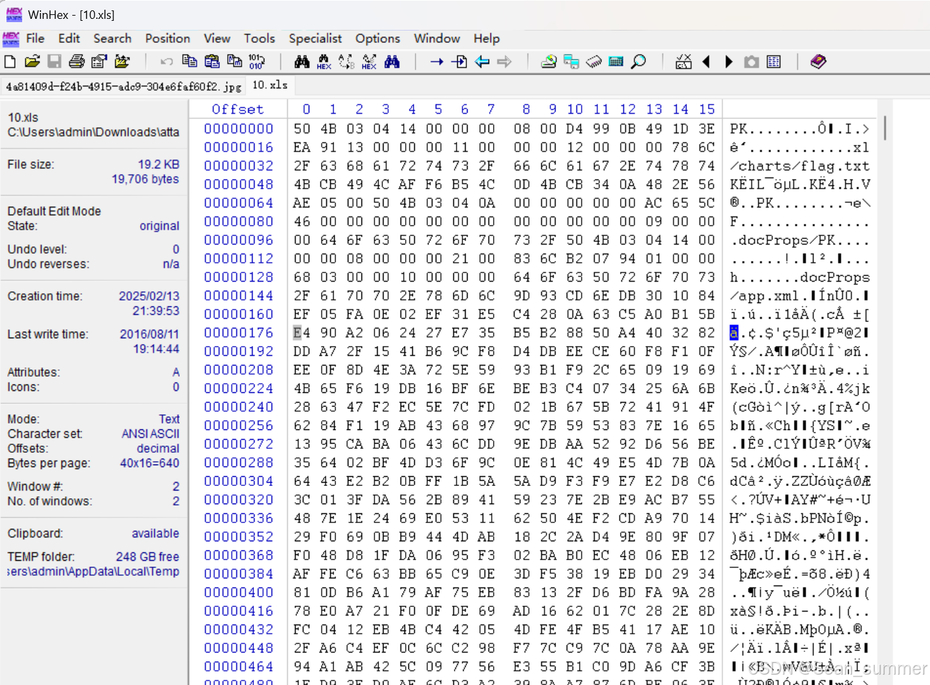Open Replace Text icon
The height and width of the screenshot is (685, 930).
tap(346, 62)
